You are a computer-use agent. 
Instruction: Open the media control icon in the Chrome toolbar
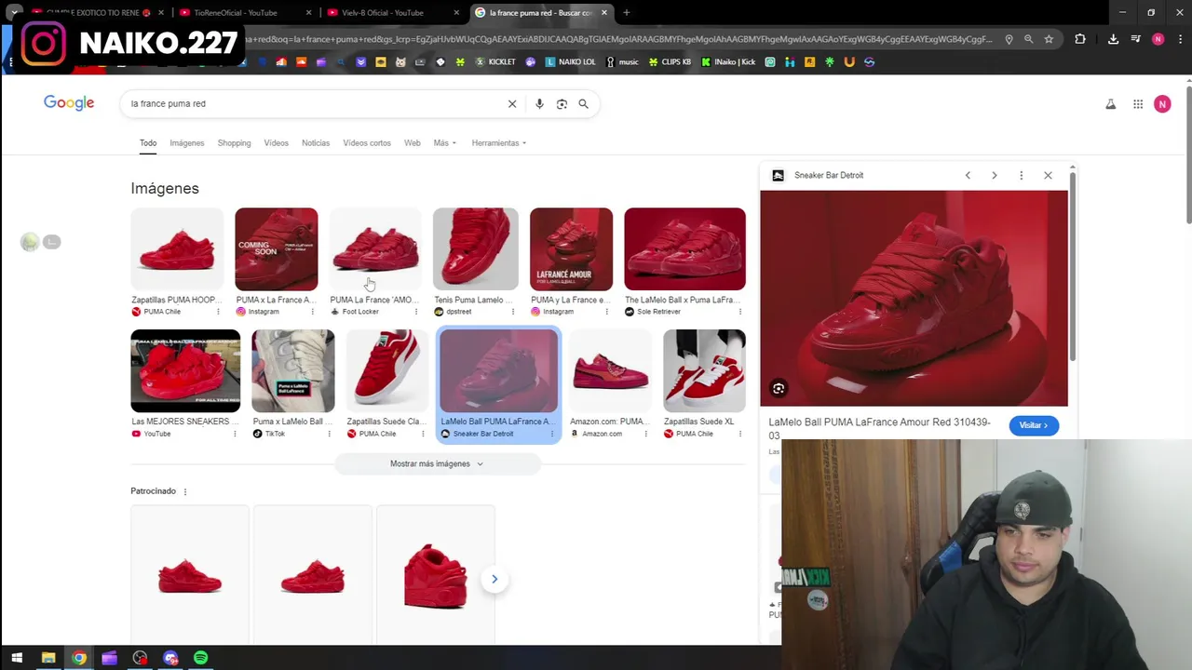[x=1135, y=39]
